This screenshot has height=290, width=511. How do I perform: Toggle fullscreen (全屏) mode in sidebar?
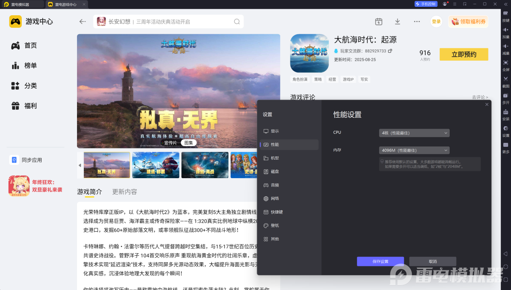(x=505, y=63)
